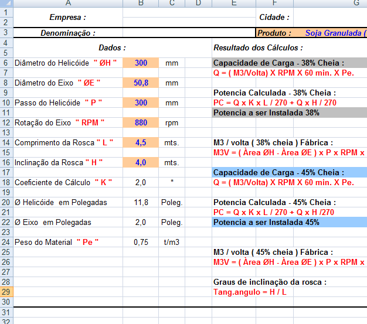367x324 pixels.
Task: Select the Peso do Material value 0,75
Action: [141, 242]
